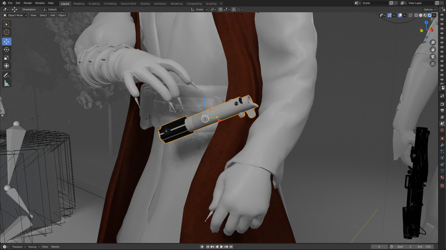Open the Render menu
The height and width of the screenshot is (250, 446).
28,3
